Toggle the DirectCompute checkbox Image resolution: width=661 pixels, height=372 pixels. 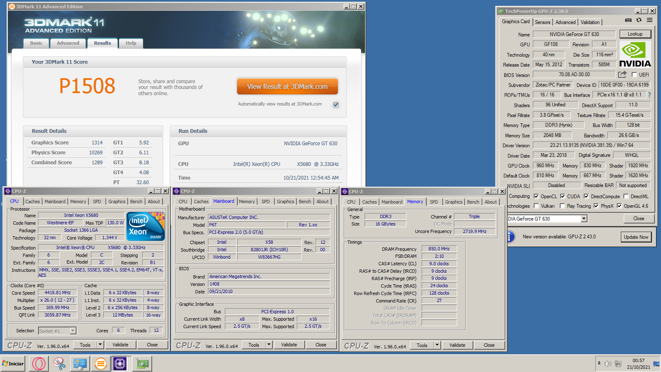click(586, 197)
